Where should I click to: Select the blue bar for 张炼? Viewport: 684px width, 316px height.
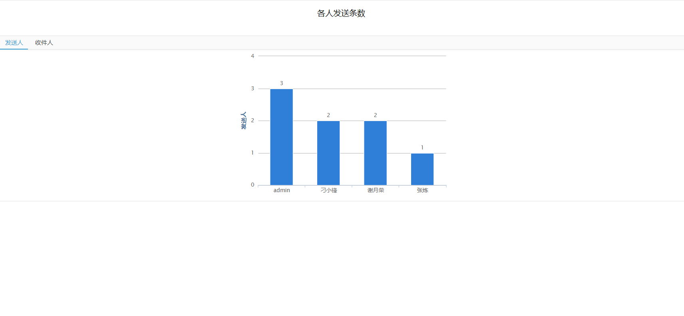click(422, 169)
